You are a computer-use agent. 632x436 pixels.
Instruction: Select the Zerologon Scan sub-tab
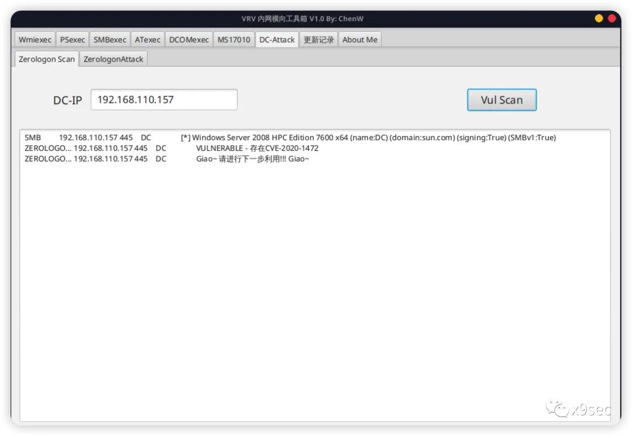(46, 58)
